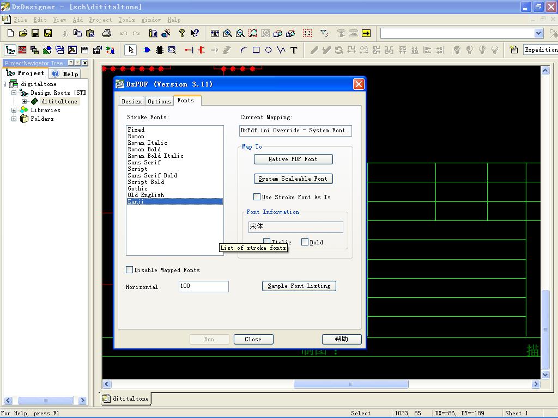558x418 pixels.
Task: Click the arrow Select pointer tool
Action: pos(130,50)
